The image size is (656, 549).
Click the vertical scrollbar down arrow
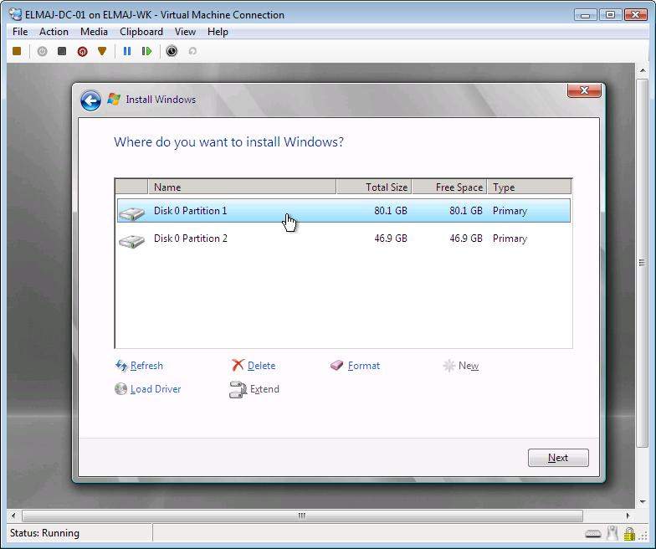[x=643, y=501]
